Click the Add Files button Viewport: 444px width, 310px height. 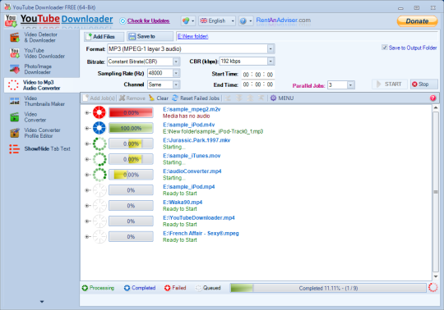click(104, 36)
